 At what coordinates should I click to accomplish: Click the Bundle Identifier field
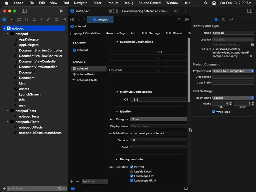click(159, 133)
